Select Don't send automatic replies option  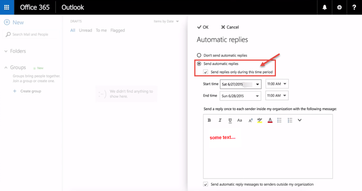(x=199, y=55)
